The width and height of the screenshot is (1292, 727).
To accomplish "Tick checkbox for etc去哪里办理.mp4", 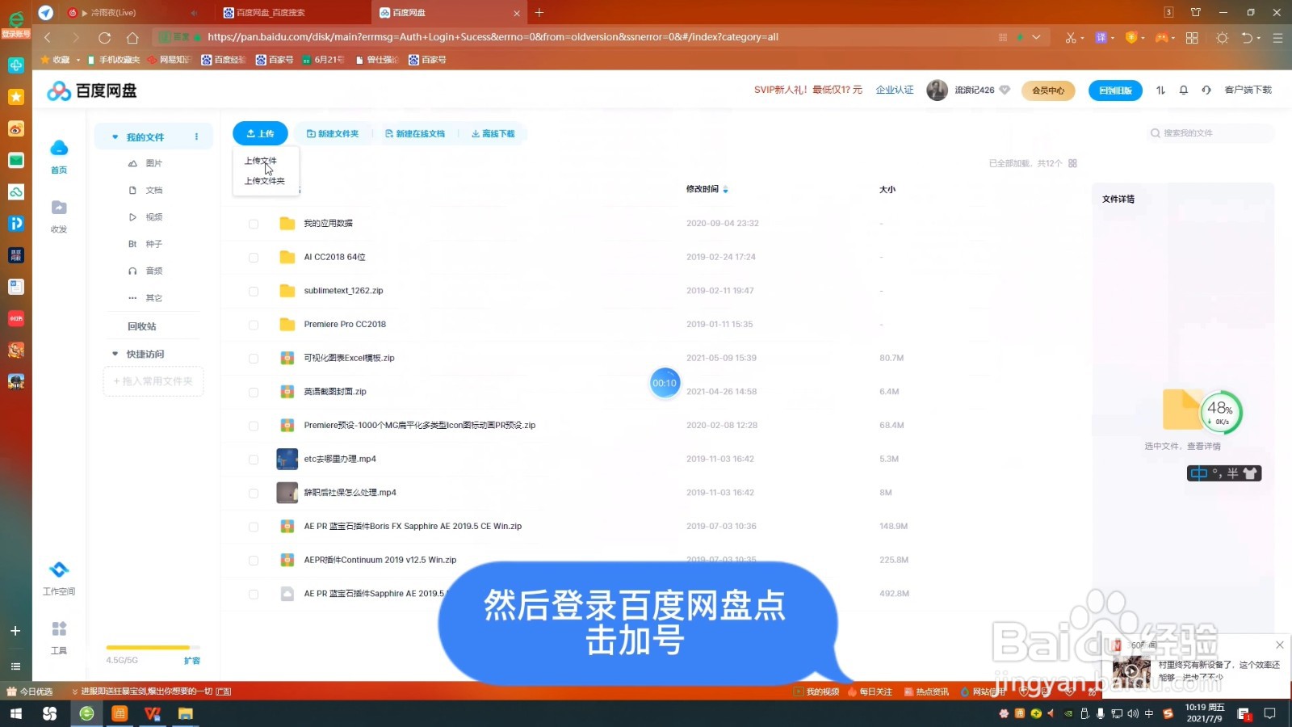I will (x=254, y=460).
